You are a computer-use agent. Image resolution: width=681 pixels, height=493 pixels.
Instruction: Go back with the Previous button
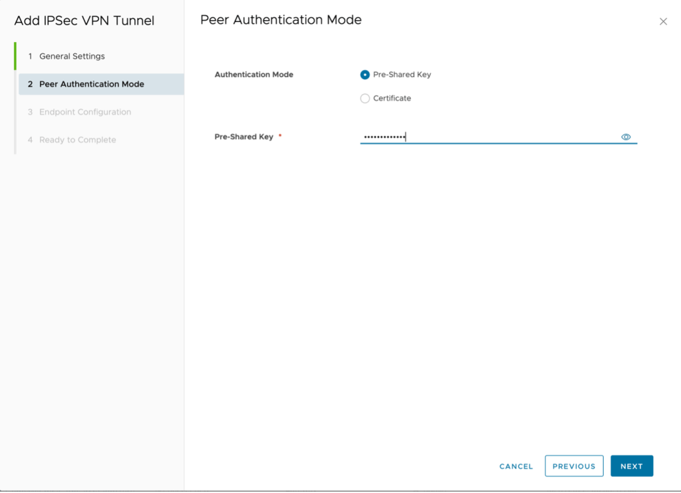[573, 466]
